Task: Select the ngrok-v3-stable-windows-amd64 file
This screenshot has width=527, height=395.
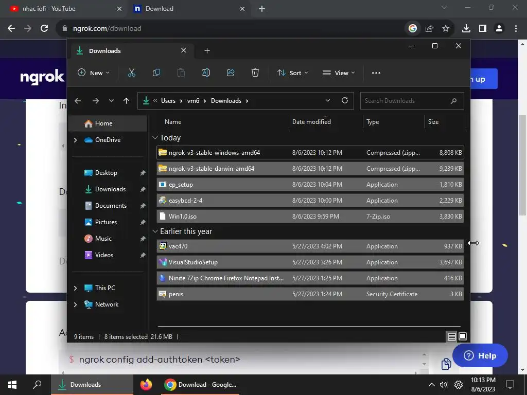Action: pos(310,152)
